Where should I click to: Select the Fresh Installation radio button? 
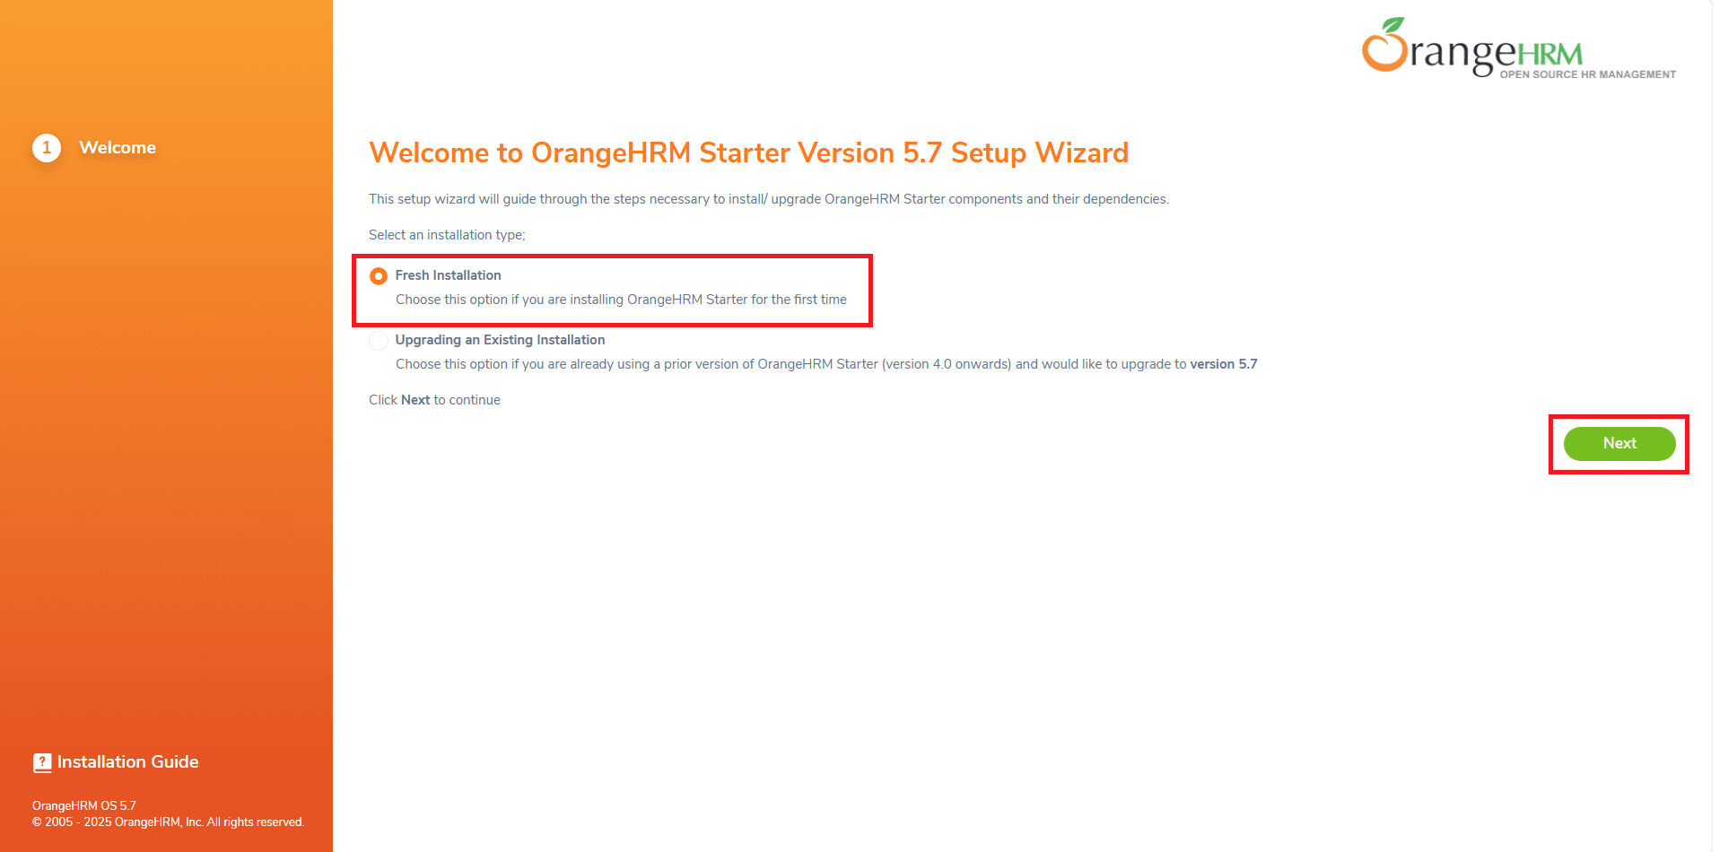(x=379, y=276)
